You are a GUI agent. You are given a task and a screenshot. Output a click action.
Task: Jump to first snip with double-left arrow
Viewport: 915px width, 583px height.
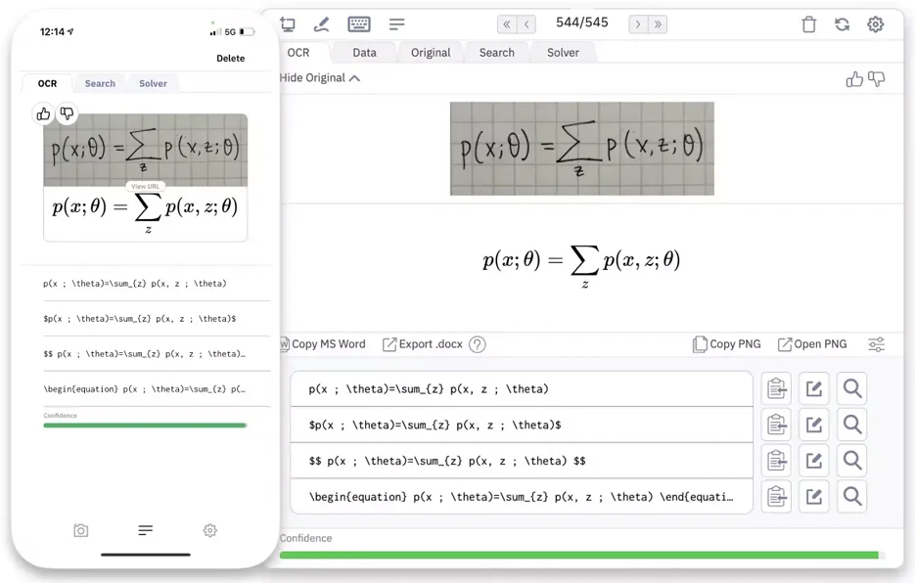point(507,24)
